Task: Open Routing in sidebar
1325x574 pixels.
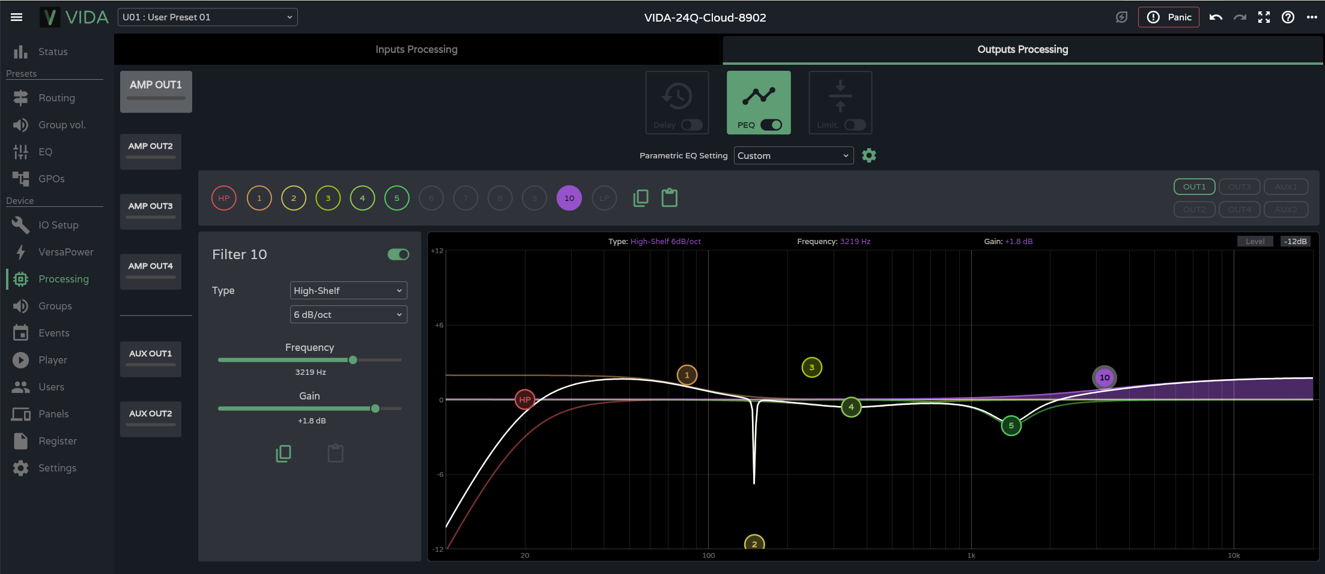Action: tap(56, 98)
